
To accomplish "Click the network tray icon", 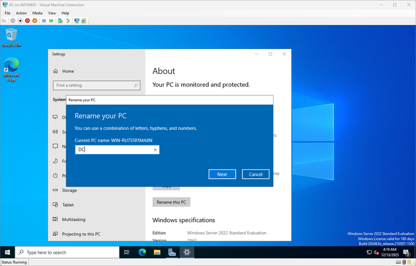I will pyautogui.click(x=369, y=252).
